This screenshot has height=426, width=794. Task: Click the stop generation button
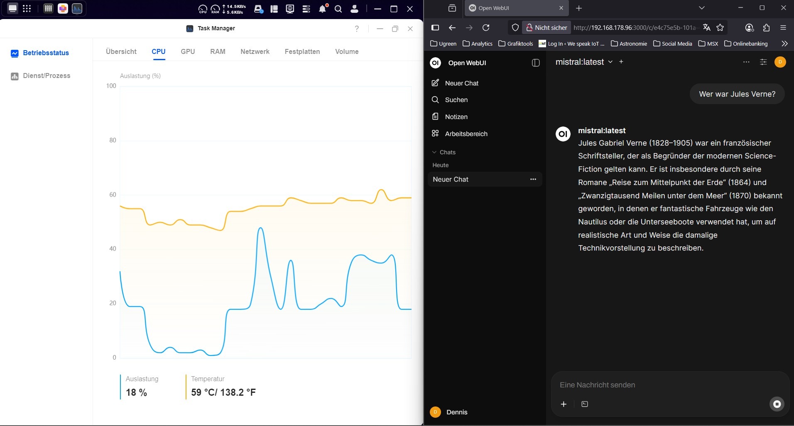777,404
